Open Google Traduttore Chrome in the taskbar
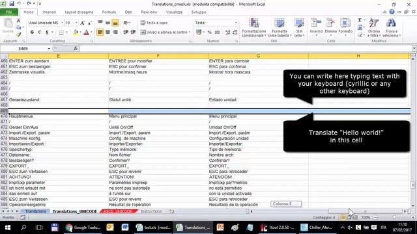 pyautogui.click(x=83, y=227)
